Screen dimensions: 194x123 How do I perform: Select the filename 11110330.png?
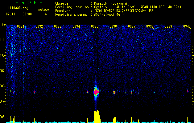(17, 8)
